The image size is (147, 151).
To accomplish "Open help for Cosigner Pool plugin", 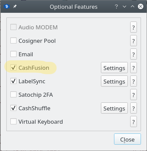I will click(134, 41).
